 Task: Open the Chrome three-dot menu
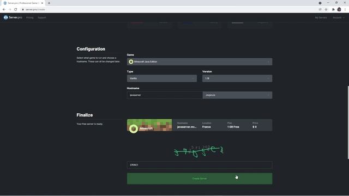tap(345, 10)
